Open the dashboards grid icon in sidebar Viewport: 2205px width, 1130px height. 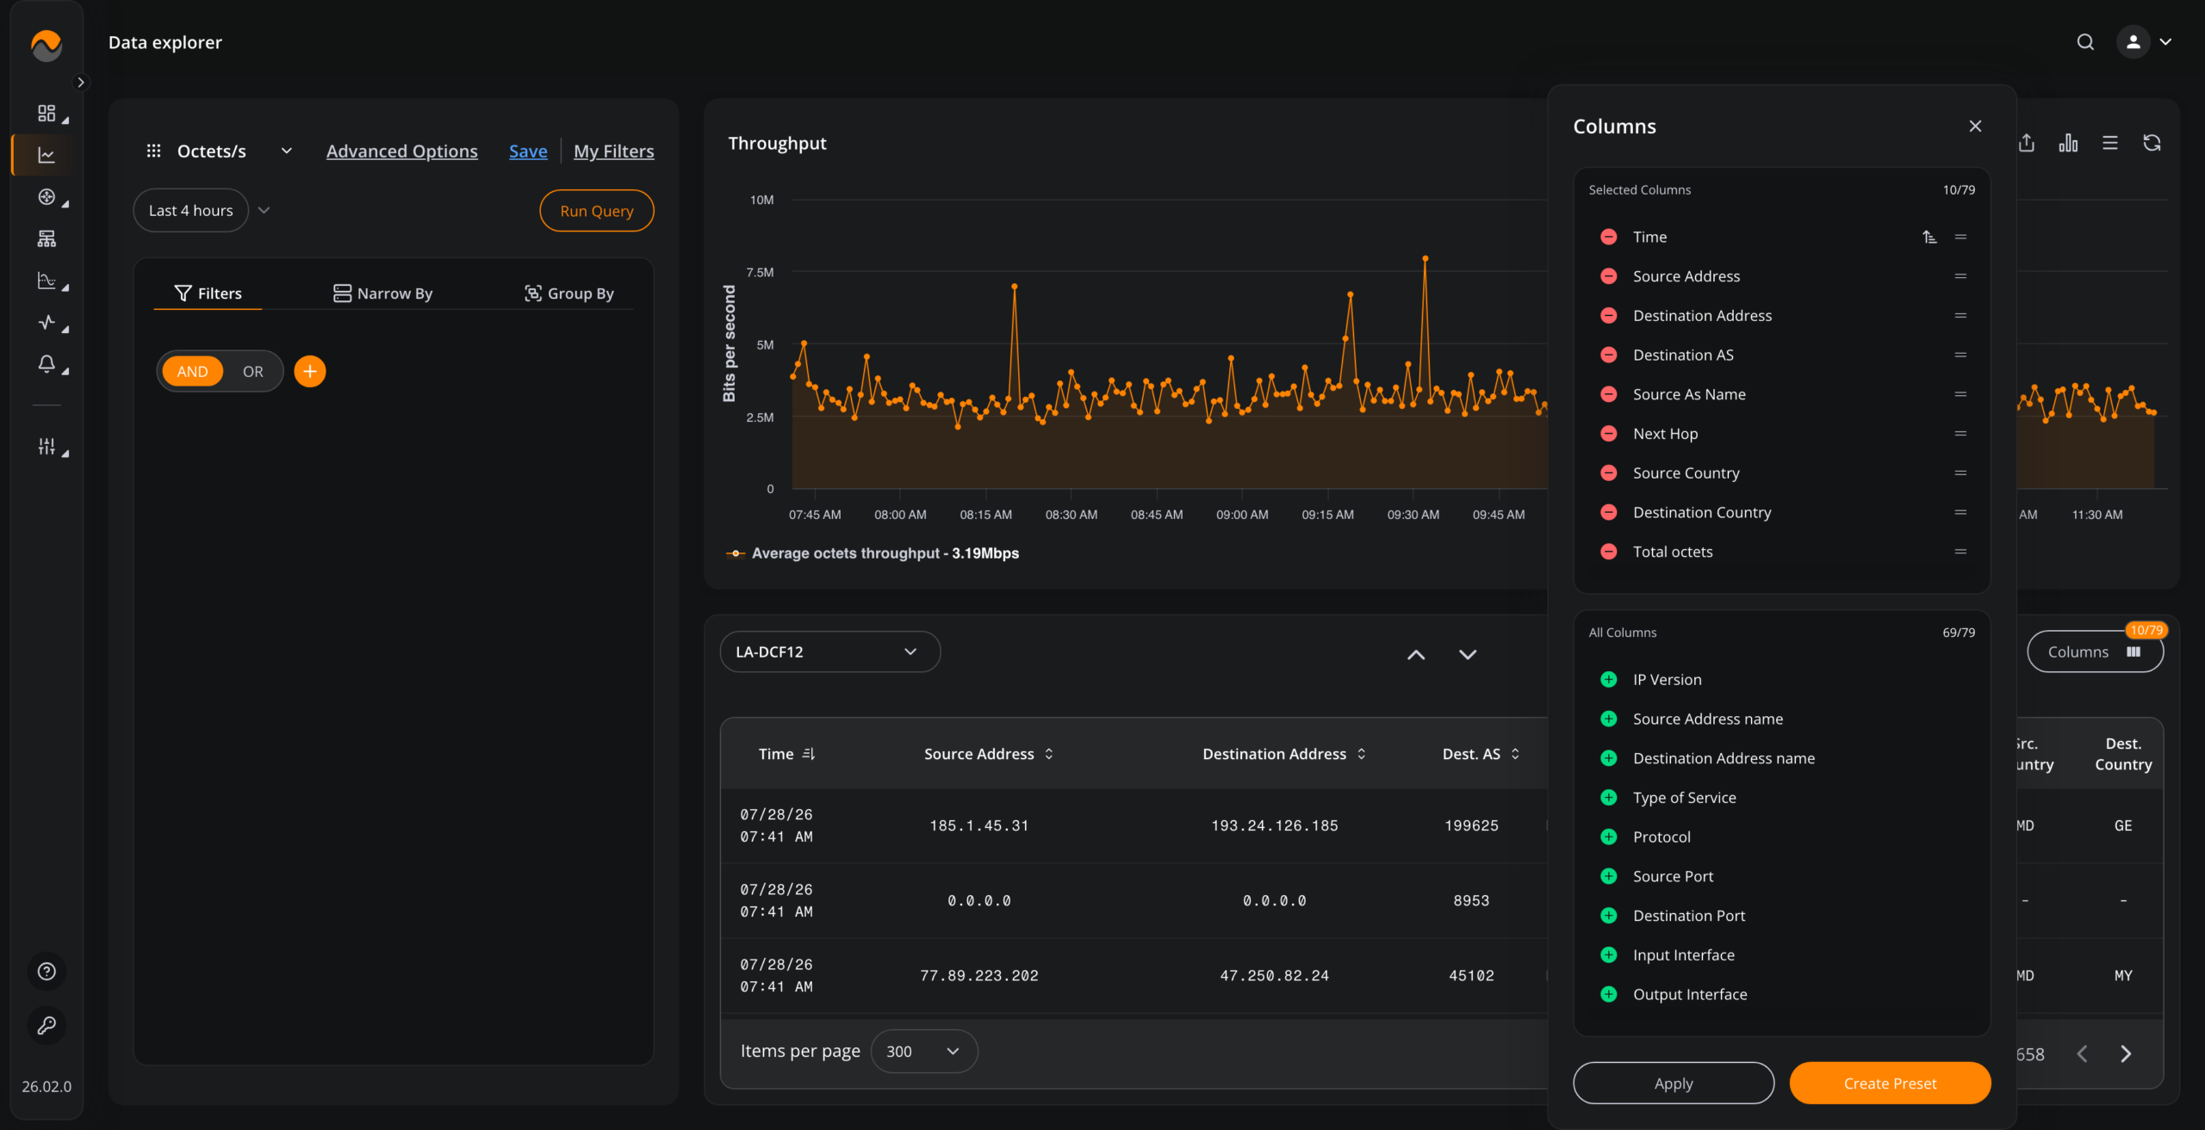pos(47,114)
